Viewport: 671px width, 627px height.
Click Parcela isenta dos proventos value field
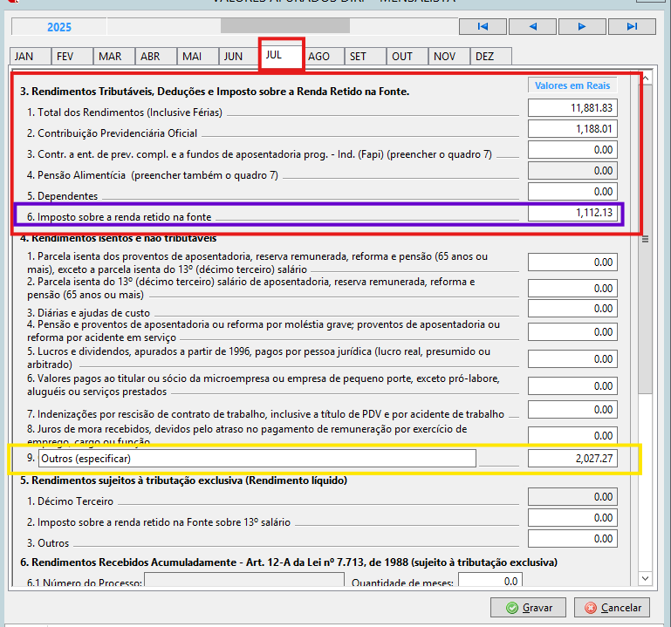click(572, 262)
